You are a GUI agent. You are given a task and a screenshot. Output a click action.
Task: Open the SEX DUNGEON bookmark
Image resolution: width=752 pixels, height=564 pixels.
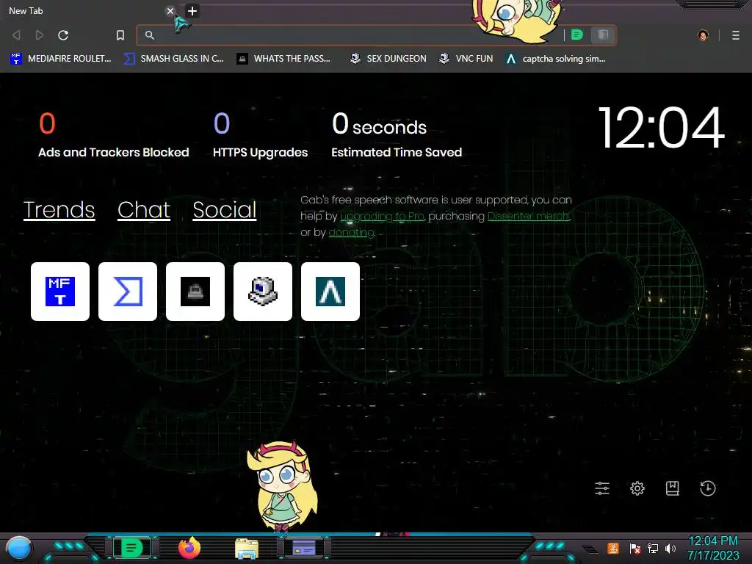388,59
